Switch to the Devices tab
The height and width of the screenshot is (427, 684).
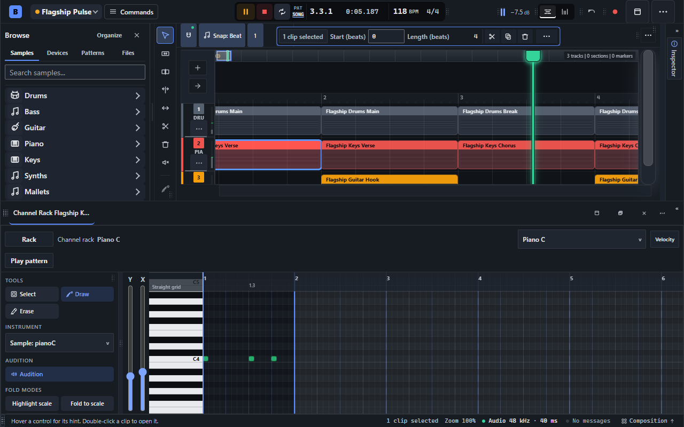57,53
